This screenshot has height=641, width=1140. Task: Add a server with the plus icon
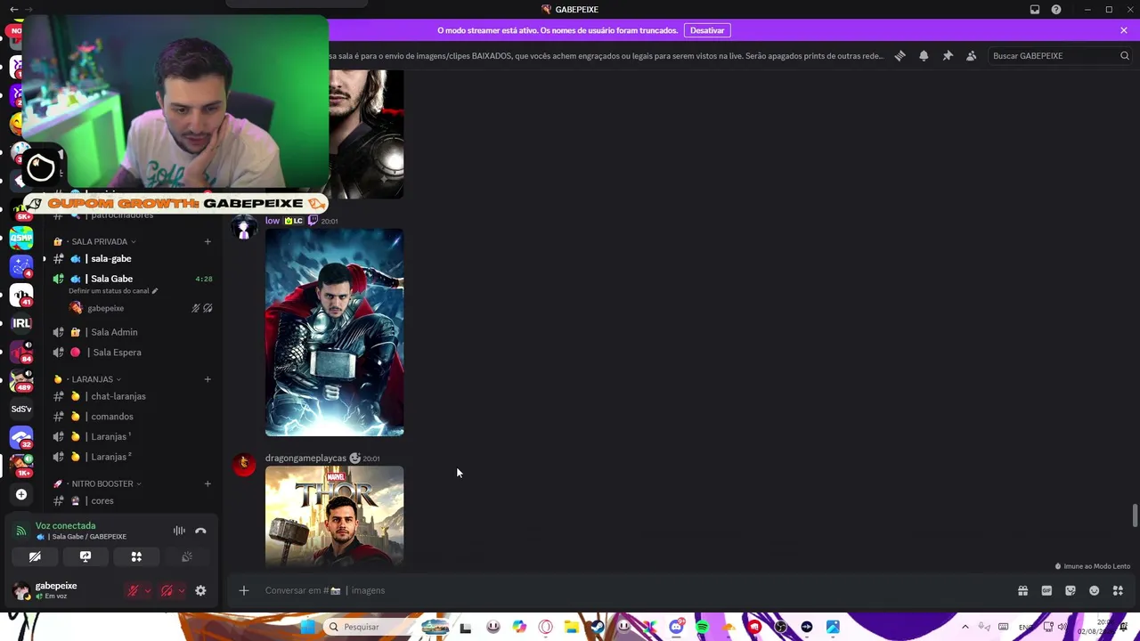(x=21, y=494)
